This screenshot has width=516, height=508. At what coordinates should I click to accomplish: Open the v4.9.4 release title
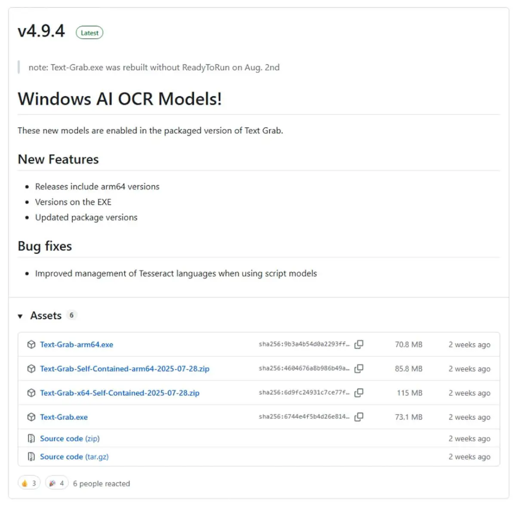(41, 31)
